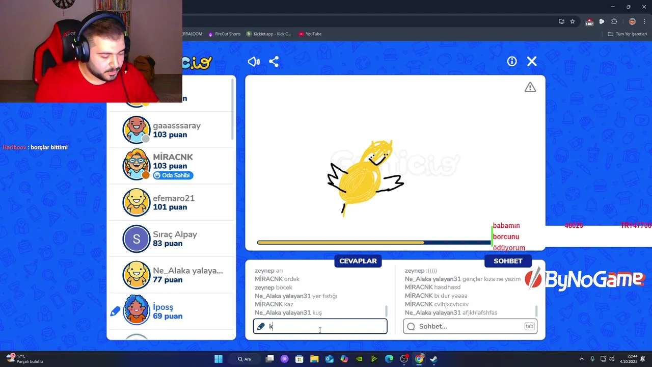
Task: Focus the answer guess input field
Action: tap(320, 326)
